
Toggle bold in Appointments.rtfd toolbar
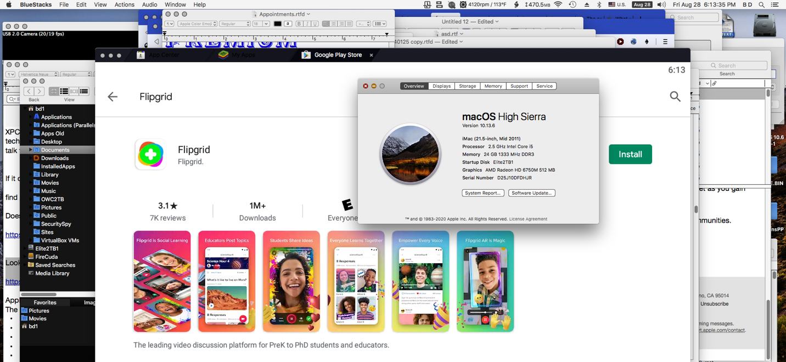tap(299, 24)
